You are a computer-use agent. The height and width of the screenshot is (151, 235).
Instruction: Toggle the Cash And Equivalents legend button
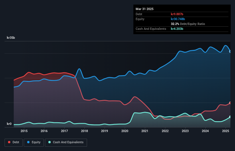(66, 142)
